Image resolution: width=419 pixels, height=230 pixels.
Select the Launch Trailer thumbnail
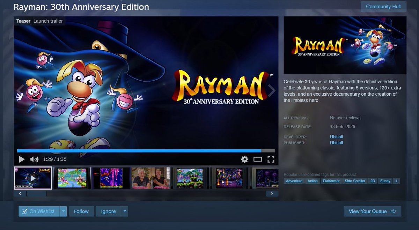pyautogui.click(x=33, y=178)
